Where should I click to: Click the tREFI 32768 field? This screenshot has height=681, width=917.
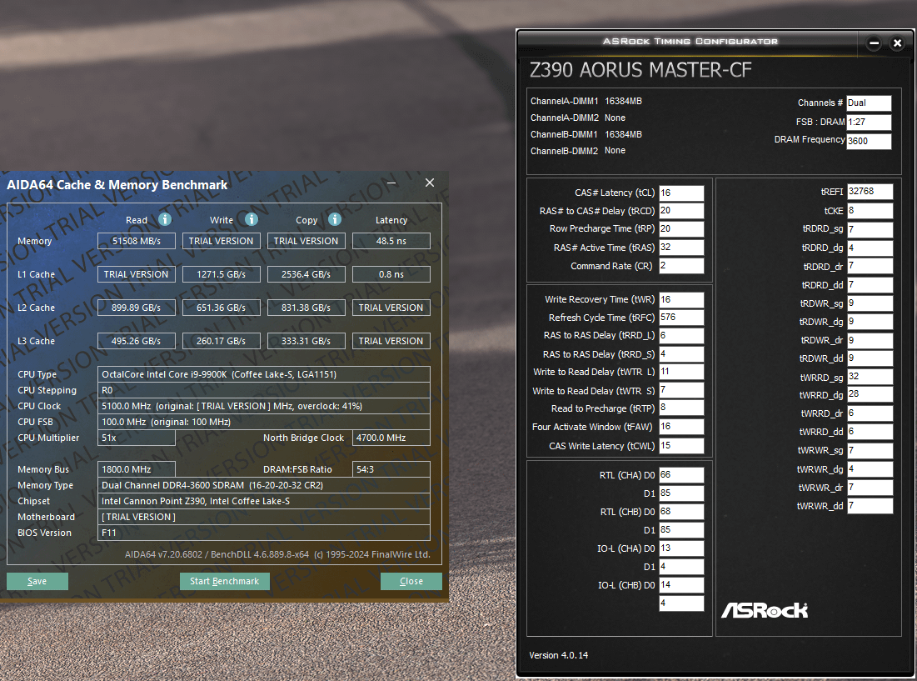tap(870, 192)
